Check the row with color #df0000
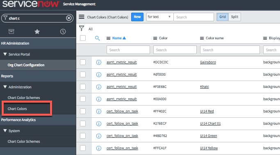 (x=83, y=74)
